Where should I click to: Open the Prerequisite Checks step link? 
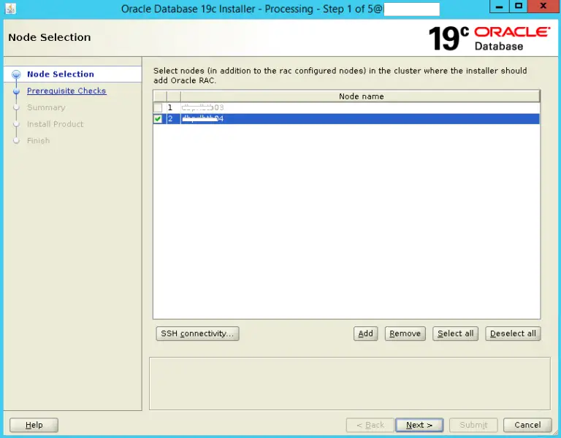(66, 91)
